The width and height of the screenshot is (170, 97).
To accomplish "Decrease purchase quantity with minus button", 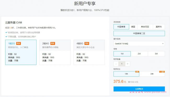I will [x=116, y=64].
